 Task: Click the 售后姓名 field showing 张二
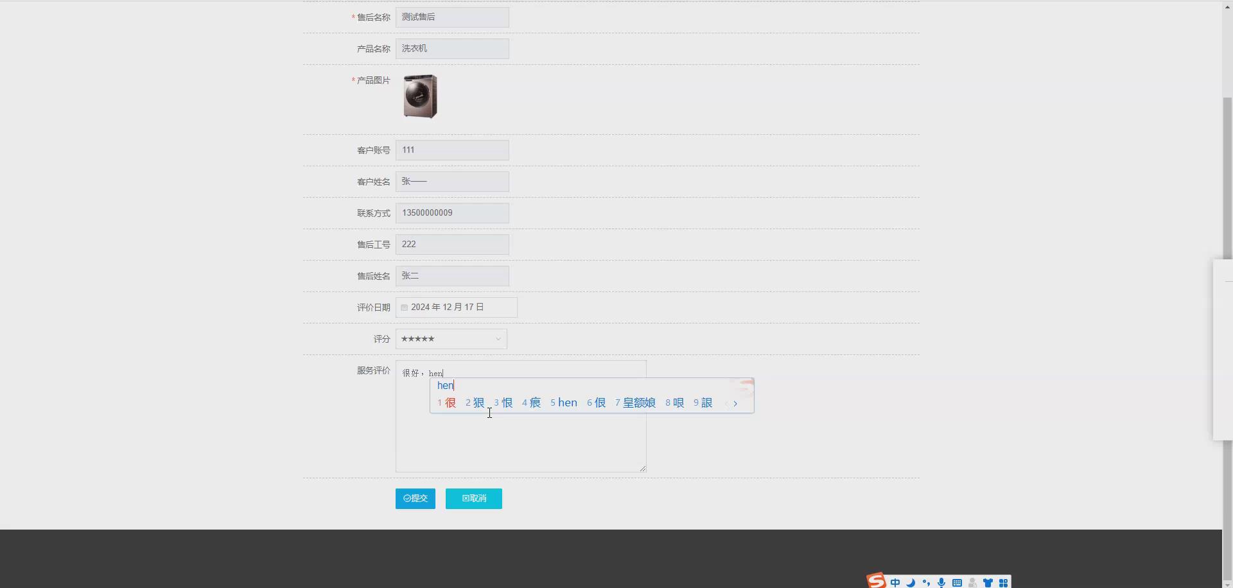click(452, 276)
